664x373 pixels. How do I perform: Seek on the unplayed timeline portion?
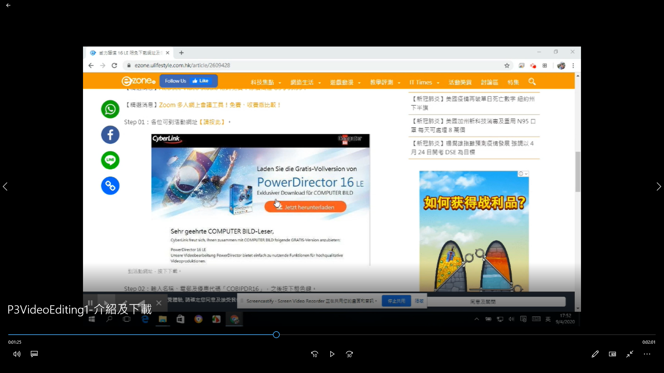pyautogui.click(x=467, y=335)
